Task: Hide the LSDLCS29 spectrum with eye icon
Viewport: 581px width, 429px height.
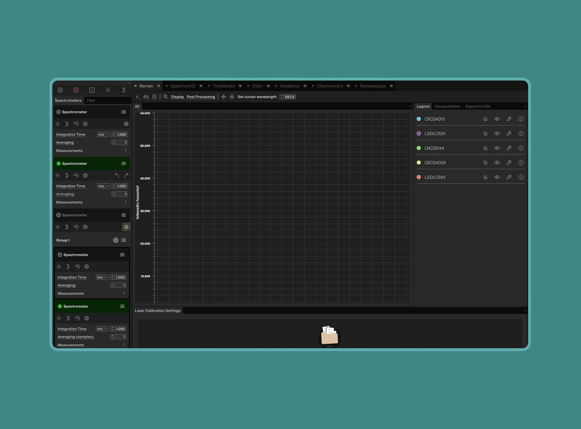Action: pos(497,133)
